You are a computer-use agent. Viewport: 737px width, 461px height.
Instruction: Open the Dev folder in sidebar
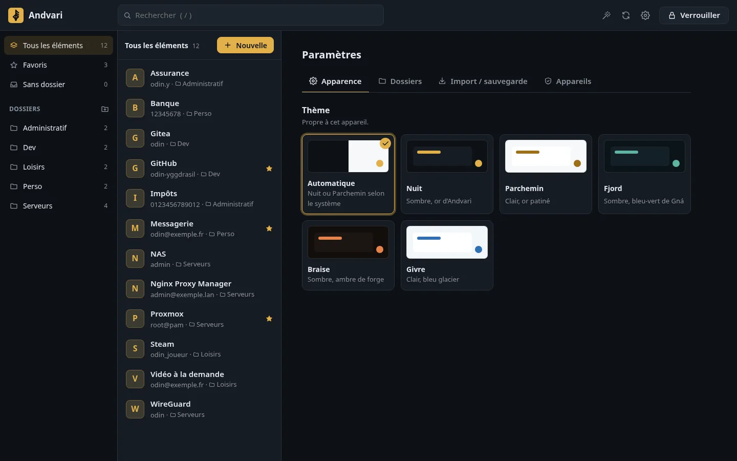click(58, 148)
